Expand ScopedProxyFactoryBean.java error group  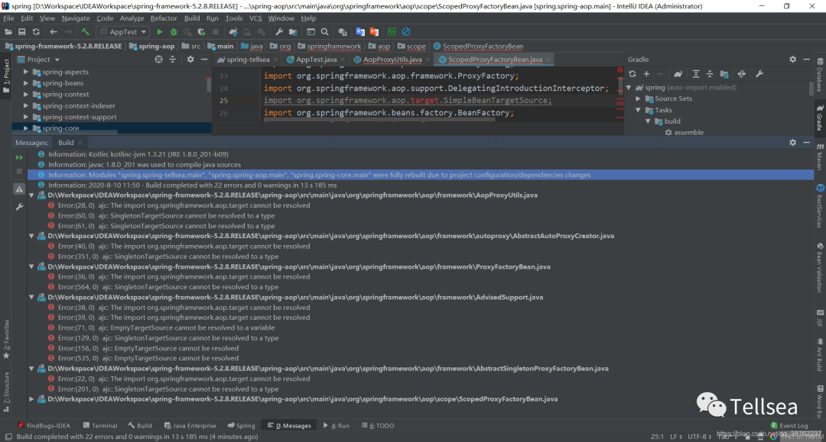point(31,399)
